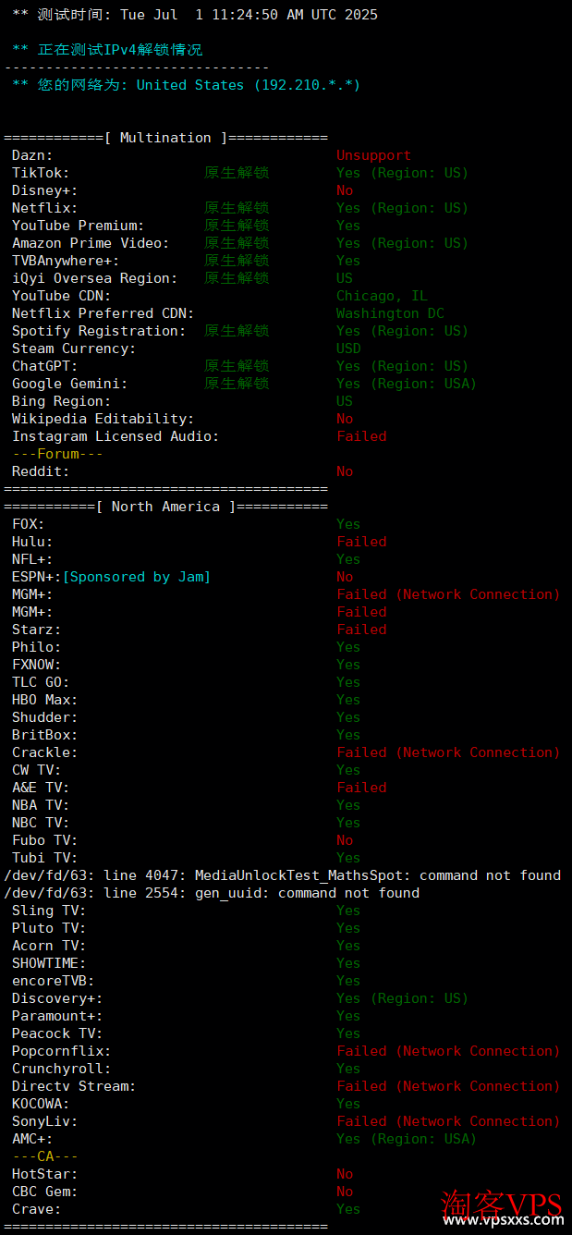Click the ChatGPT 原生解锁 label
Image resolution: width=572 pixels, height=1235 pixels.
[237, 366]
